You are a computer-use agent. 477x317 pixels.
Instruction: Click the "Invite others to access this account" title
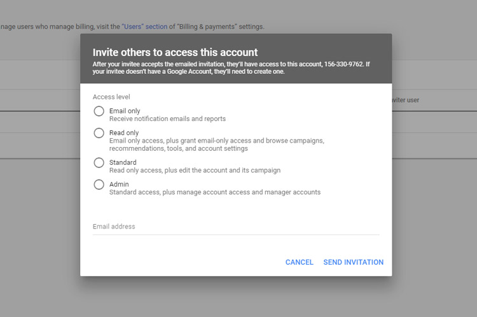[175, 52]
